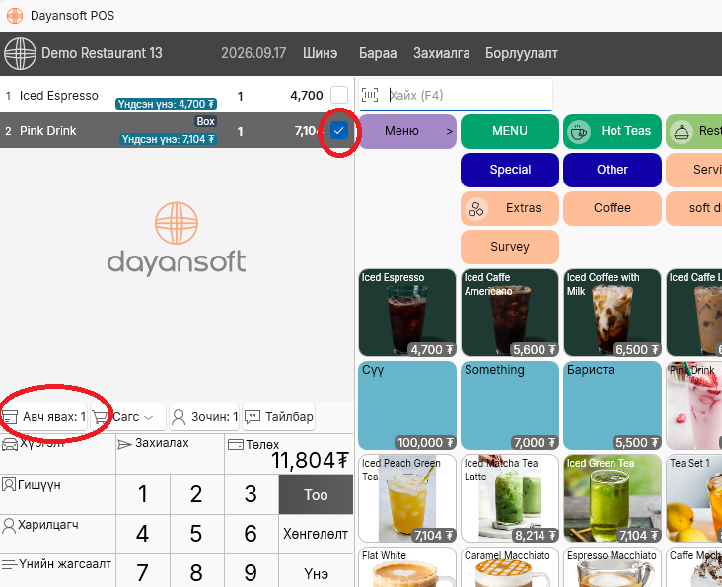Tap numpad key 1

pyautogui.click(x=143, y=494)
